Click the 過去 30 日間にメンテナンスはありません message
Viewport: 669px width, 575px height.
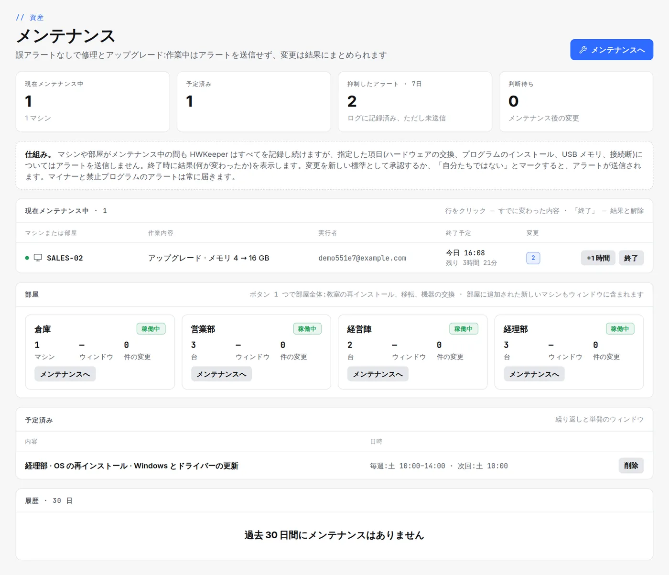tap(334, 535)
